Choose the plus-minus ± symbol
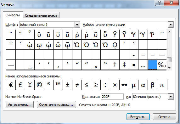This screenshot has width=180, height=124. pyautogui.click(x=67, y=85)
